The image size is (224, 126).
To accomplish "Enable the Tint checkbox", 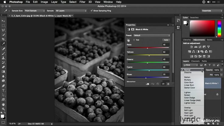I will click(134, 40).
